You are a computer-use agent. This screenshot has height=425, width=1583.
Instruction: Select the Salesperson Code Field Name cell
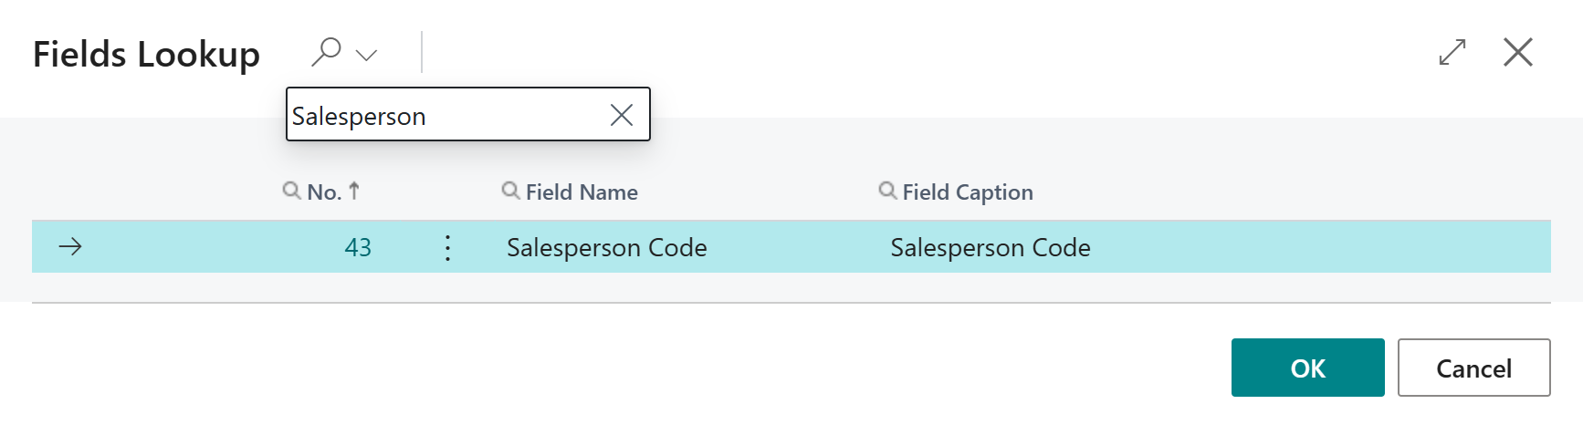coord(607,248)
